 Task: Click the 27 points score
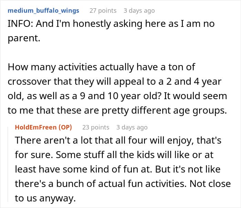(103, 10)
